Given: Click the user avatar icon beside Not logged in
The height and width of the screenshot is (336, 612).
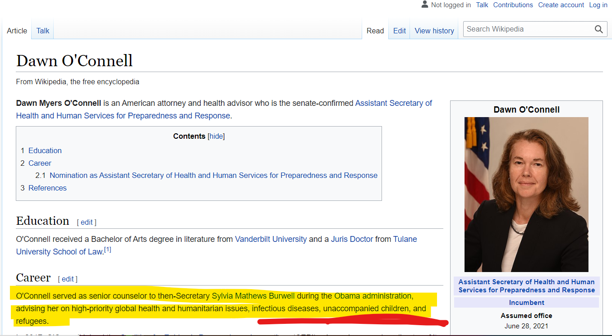Looking at the screenshot, I should 424,5.
